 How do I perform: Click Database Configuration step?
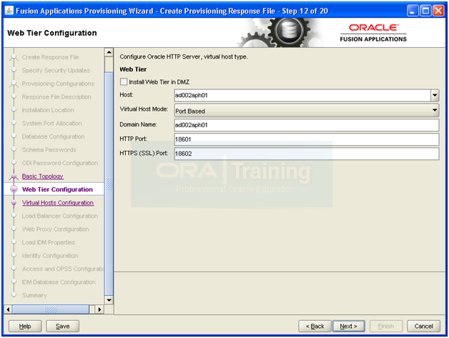[53, 136]
